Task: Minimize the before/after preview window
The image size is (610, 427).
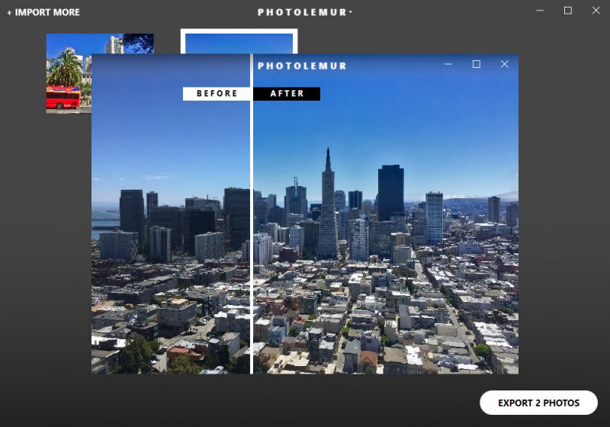Action: point(448,65)
